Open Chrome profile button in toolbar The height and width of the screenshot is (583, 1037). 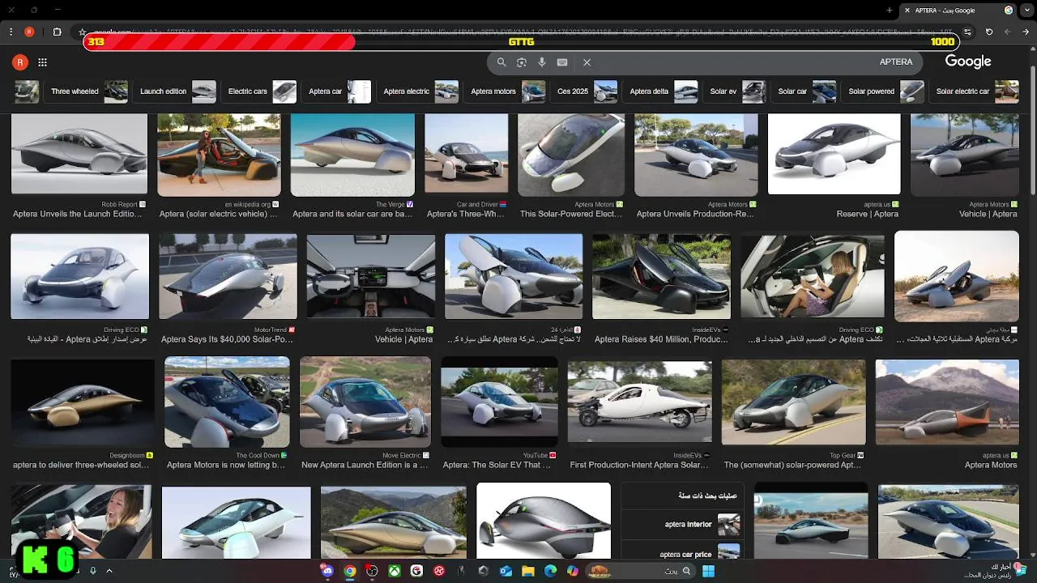click(29, 32)
